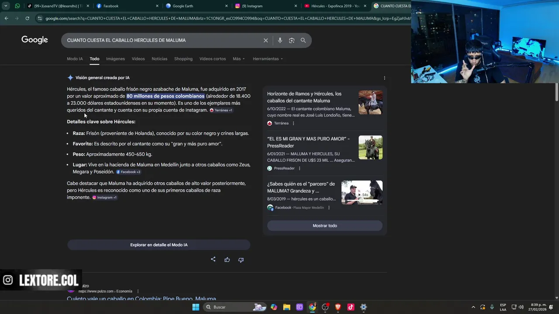Clear the search query with the X
Screen dimensions: 559x314
point(266,40)
